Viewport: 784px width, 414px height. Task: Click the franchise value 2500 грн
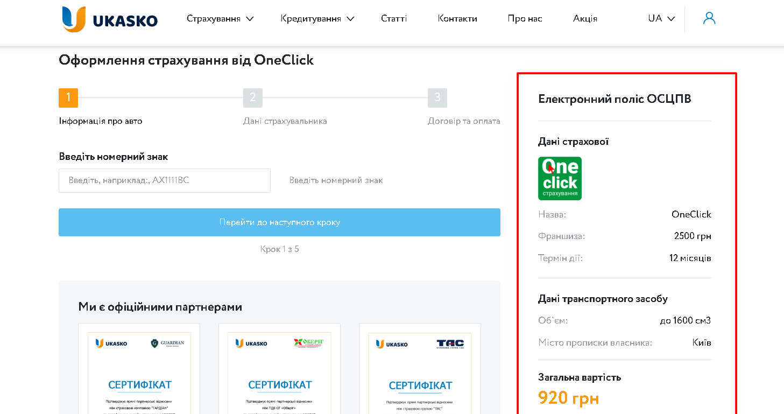click(x=693, y=236)
